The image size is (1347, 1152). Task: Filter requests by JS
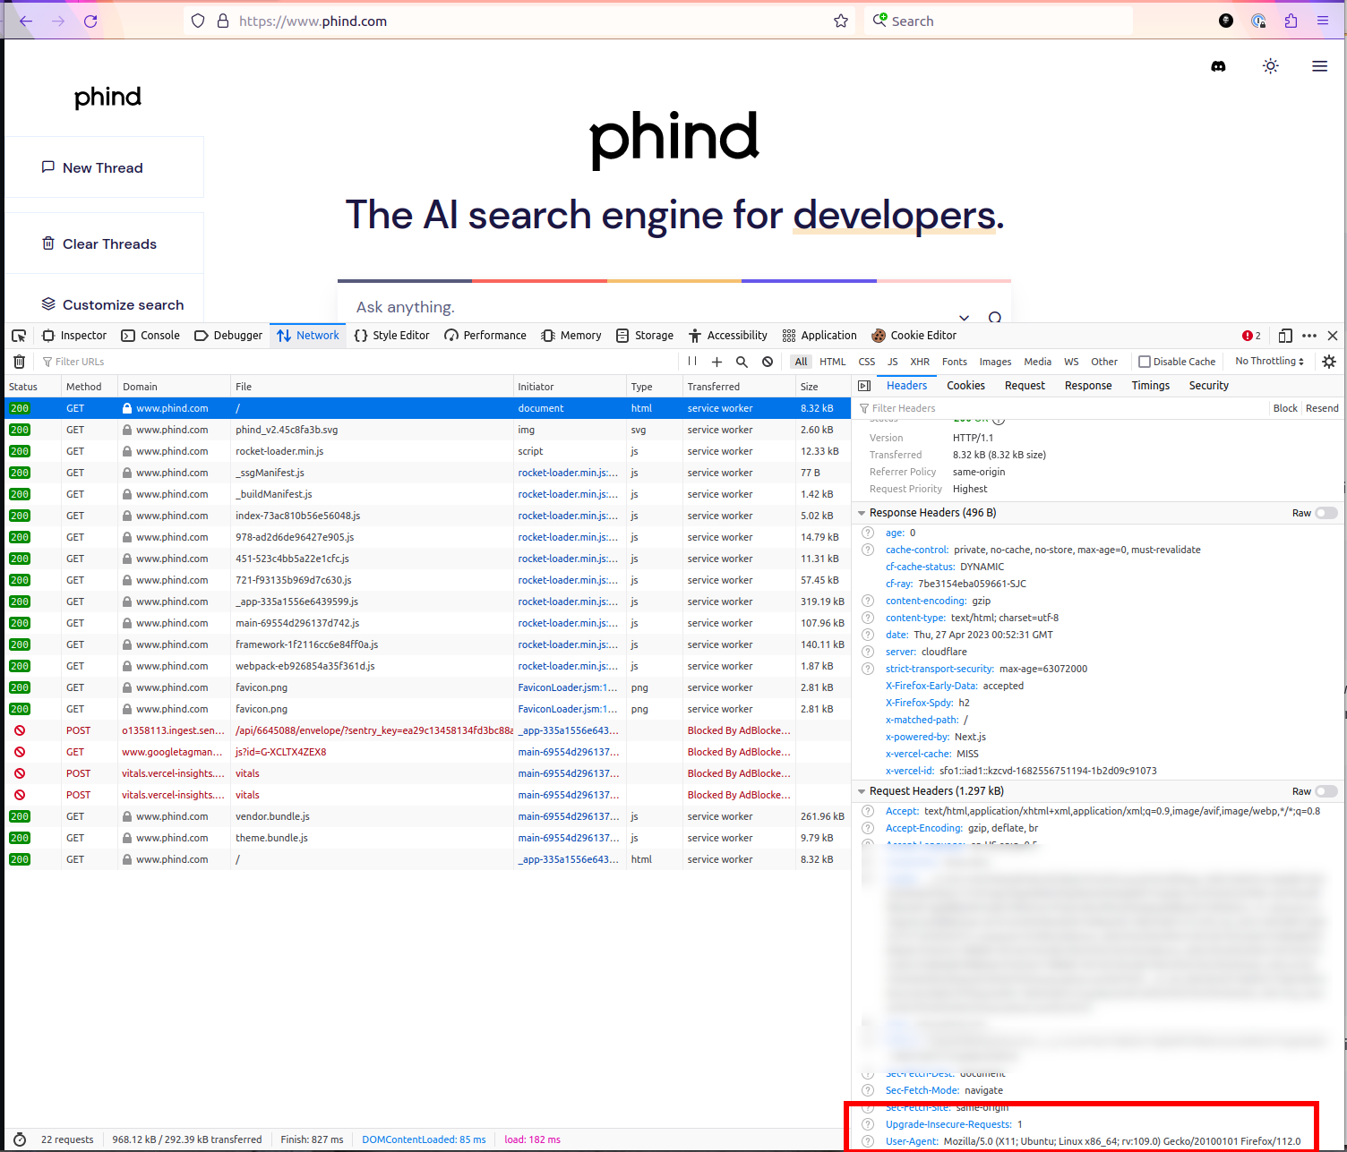click(x=893, y=362)
